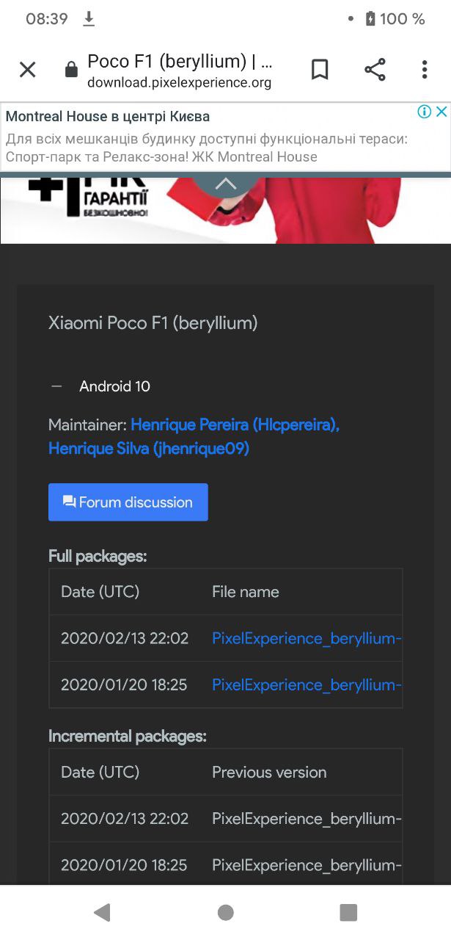Image resolution: width=451 pixels, height=940 pixels.
Task: Open Henrique Pereira (Hlcpereira) maintainer link
Action: [235, 424]
